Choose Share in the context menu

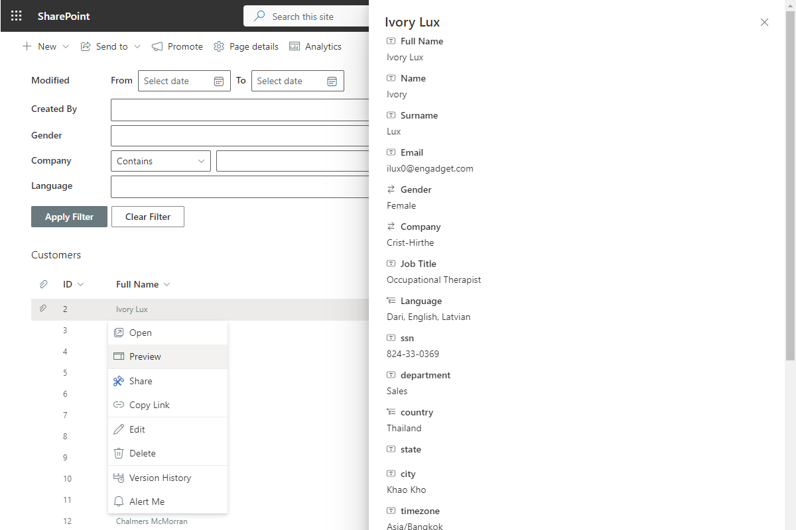click(x=168, y=381)
